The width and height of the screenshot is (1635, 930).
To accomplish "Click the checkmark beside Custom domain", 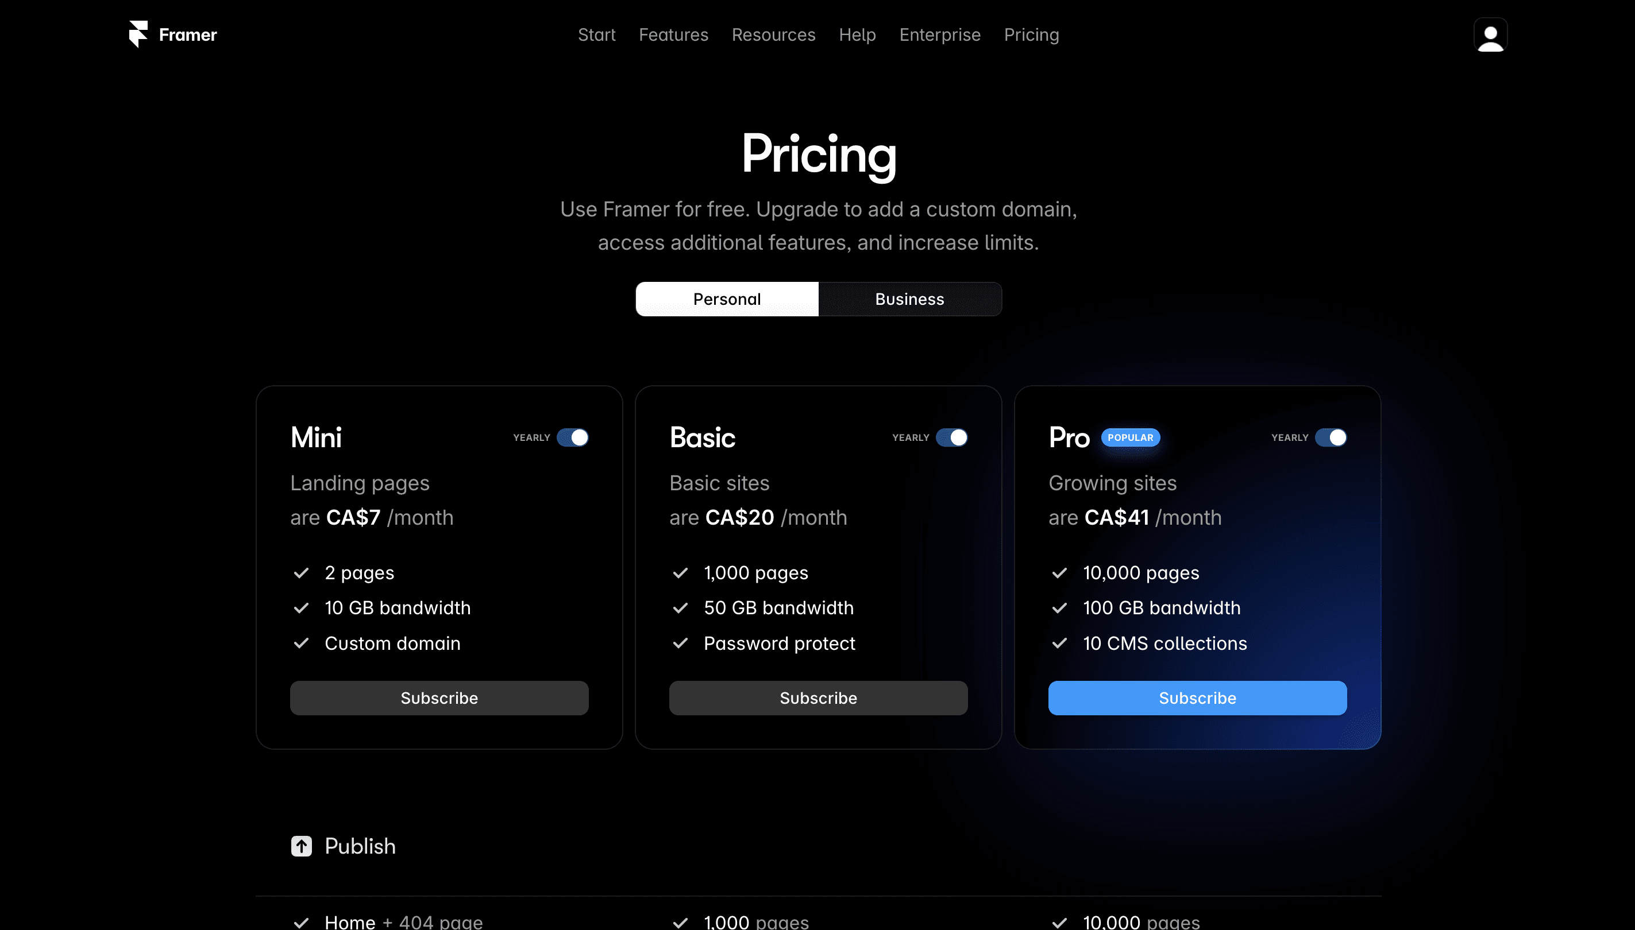I will (x=302, y=643).
